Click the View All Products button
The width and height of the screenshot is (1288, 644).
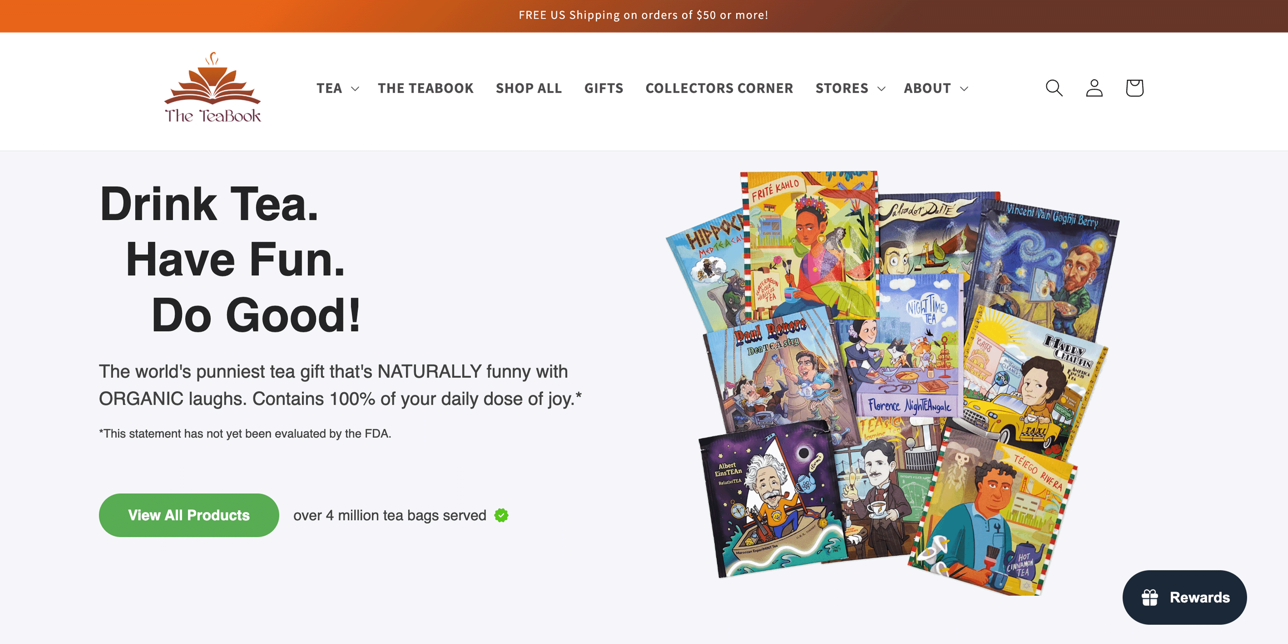pos(189,515)
